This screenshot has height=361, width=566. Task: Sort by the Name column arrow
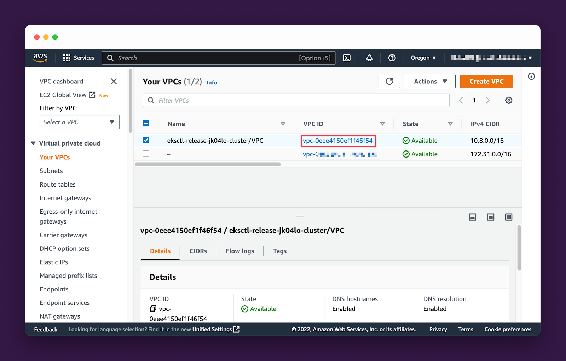click(283, 124)
